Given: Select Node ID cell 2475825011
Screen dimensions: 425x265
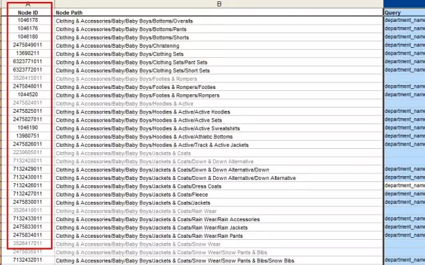Looking at the screenshot, I should point(28,111).
